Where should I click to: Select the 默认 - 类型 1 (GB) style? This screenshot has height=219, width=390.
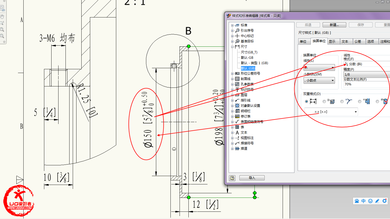pyautogui.click(x=254, y=63)
